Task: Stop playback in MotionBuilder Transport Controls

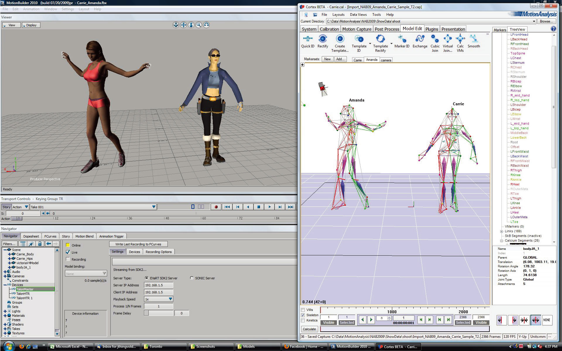Action: 258,207
